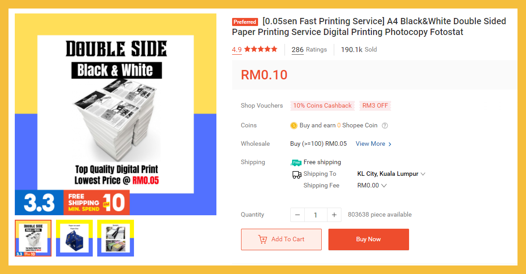Claim the 10% Coins Cashback voucher

pos(323,106)
